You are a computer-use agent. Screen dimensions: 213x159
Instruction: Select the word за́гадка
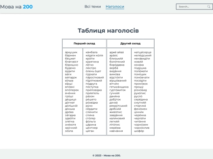coord(70,115)
